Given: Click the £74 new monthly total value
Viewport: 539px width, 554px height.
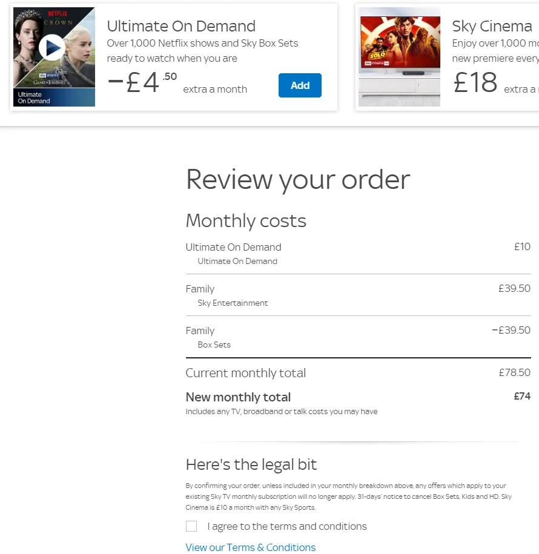Looking at the screenshot, I should coord(523,396).
